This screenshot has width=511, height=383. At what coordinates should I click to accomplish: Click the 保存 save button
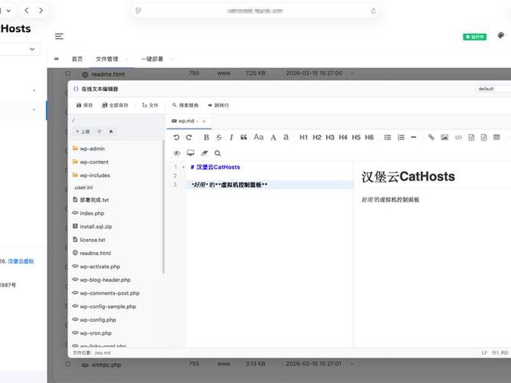pos(84,105)
